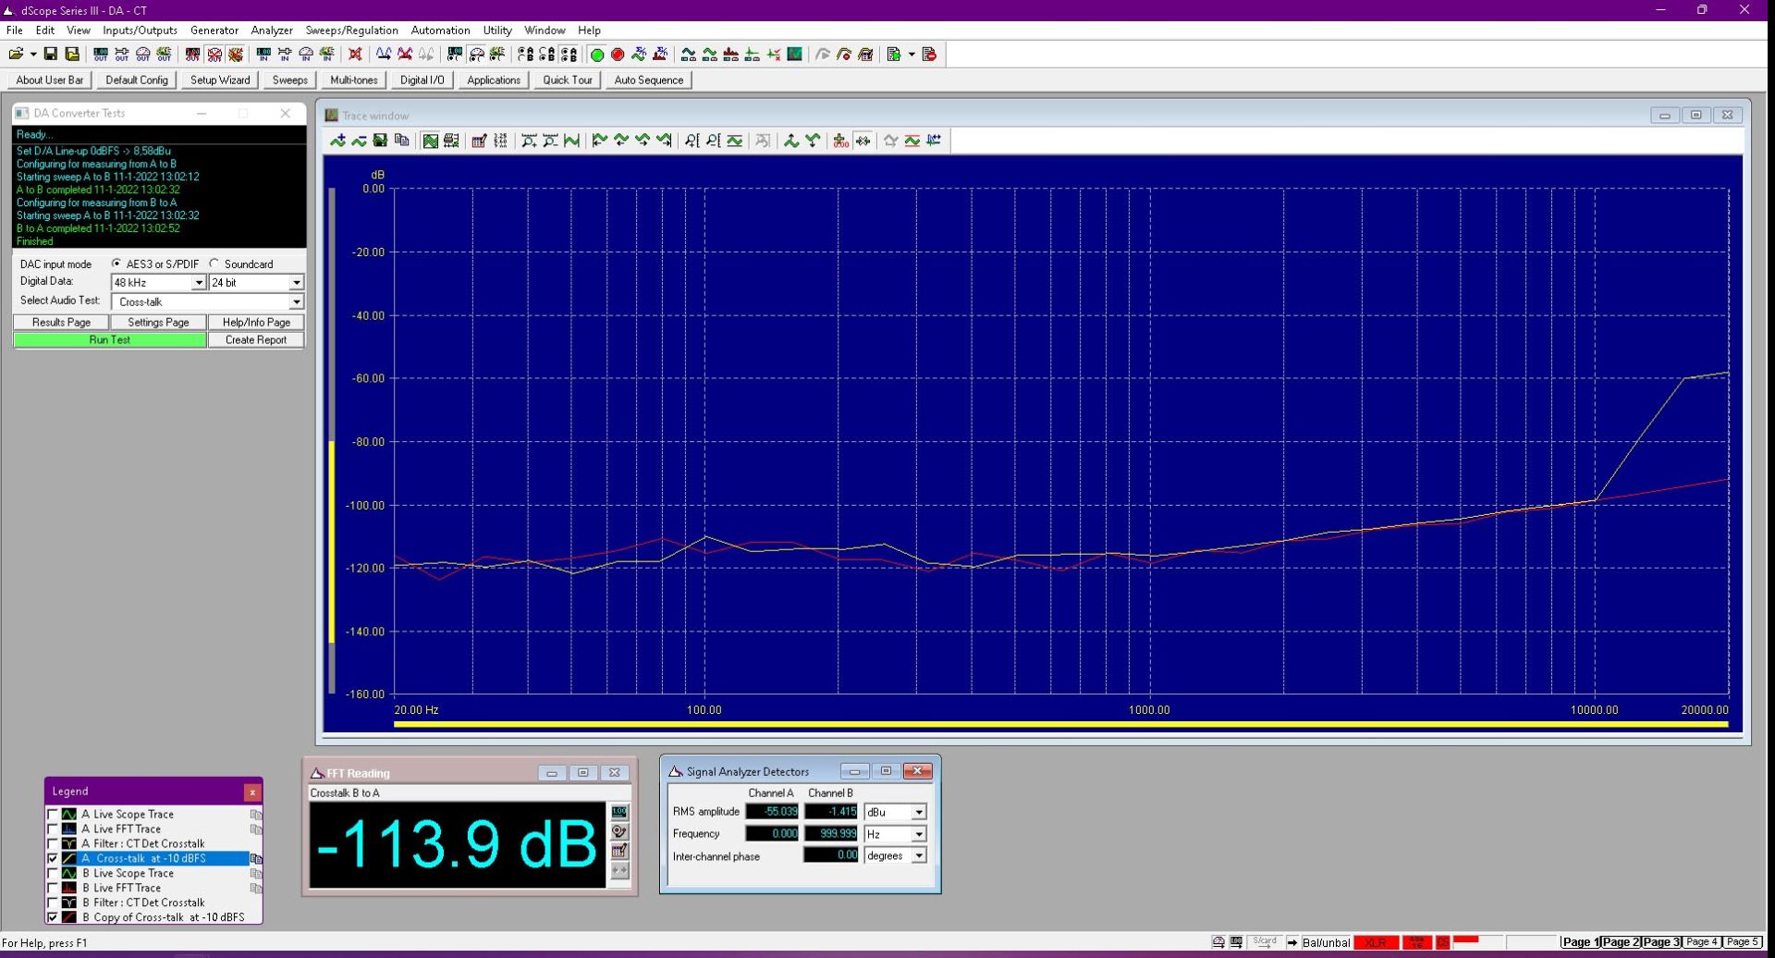This screenshot has height=958, width=1775.
Task: Click the add trace icon in Trace window
Action: (338, 141)
